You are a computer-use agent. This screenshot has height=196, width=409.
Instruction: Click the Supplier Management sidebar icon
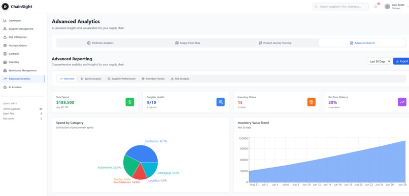[5, 29]
